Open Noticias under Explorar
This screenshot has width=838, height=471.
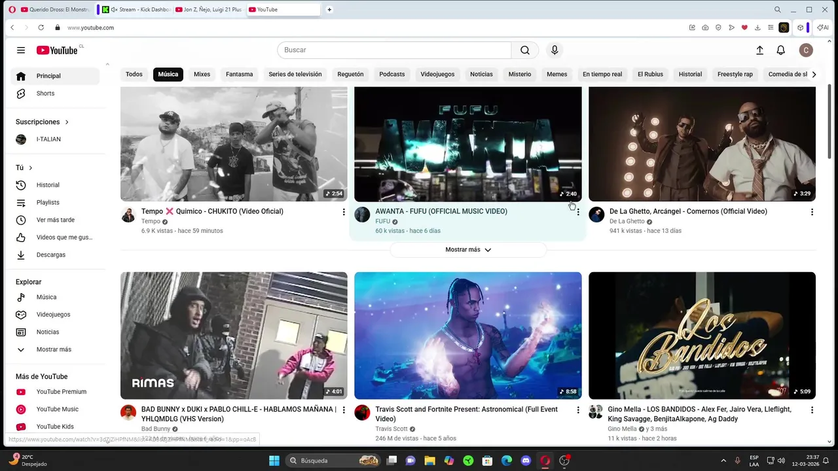coord(55,332)
